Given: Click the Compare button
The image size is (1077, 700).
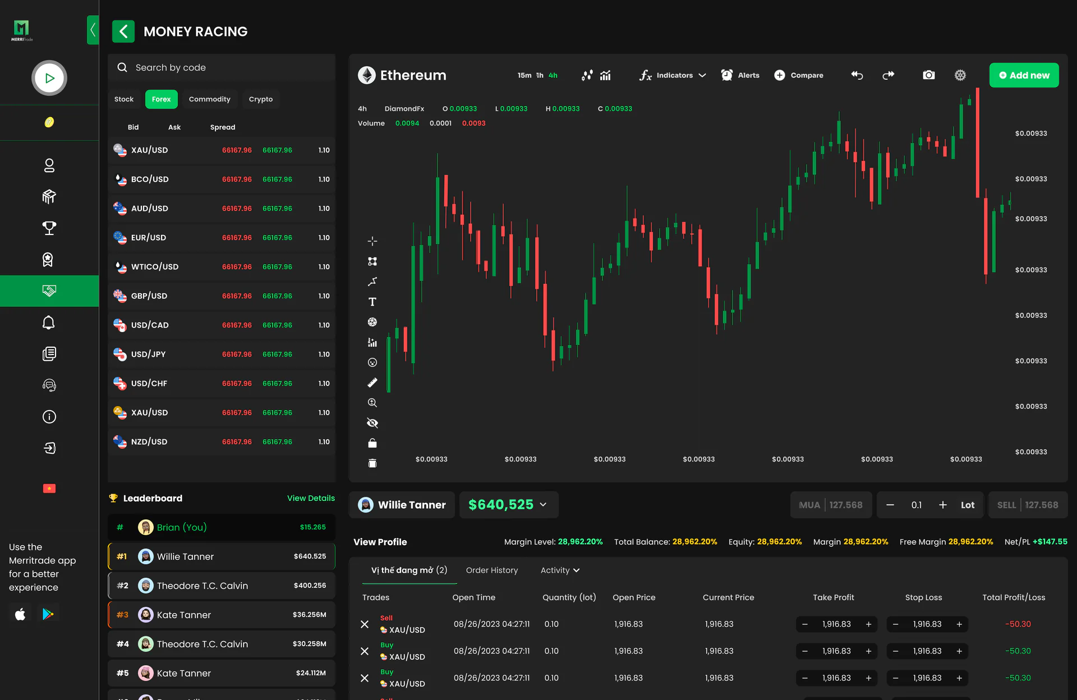Looking at the screenshot, I should click(x=799, y=75).
